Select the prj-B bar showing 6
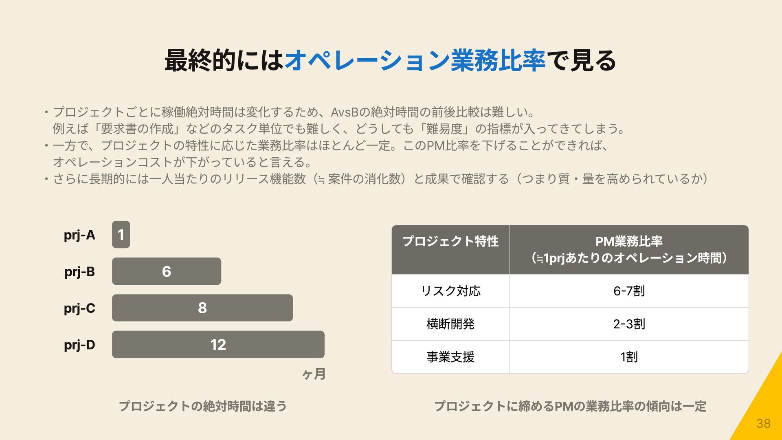The height and width of the screenshot is (440, 782). pos(167,271)
